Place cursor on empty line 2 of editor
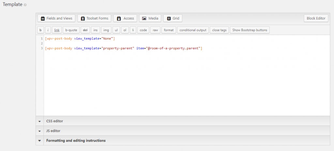Screen dimensions: 334x151 [x=187, y=43]
